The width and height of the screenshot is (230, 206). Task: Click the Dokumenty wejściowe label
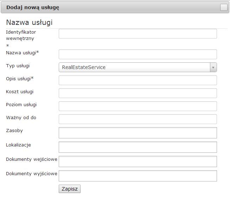[32, 159]
